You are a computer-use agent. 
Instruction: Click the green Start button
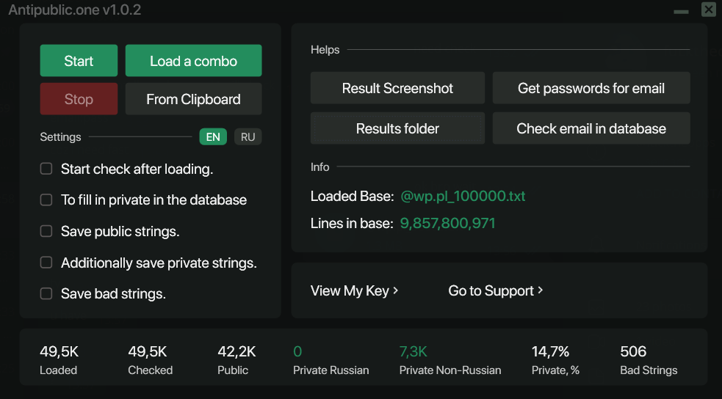[79, 61]
